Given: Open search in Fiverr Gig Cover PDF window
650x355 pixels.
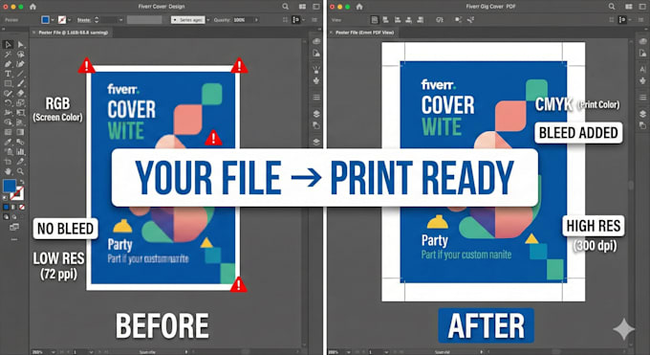Looking at the screenshot, I should (612, 7).
